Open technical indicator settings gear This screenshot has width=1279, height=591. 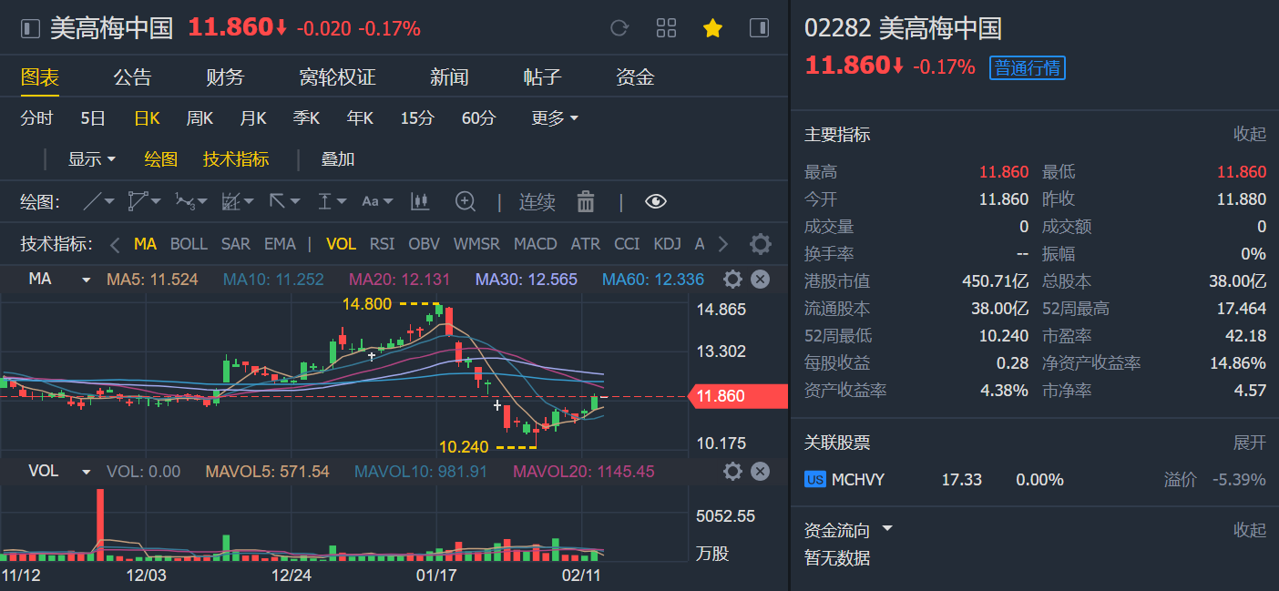coord(760,244)
